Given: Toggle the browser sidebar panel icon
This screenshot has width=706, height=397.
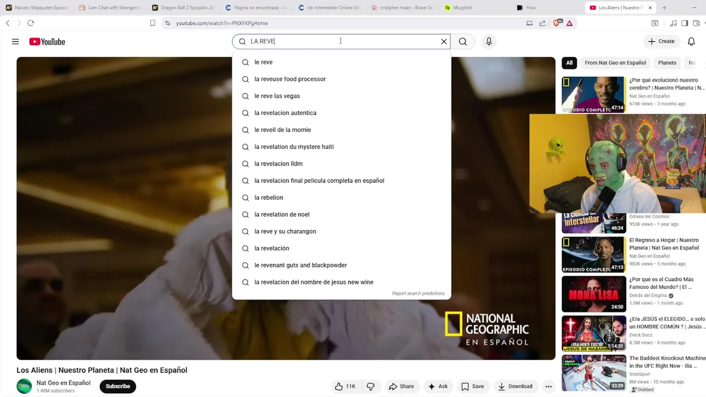Looking at the screenshot, I should coord(684,23).
